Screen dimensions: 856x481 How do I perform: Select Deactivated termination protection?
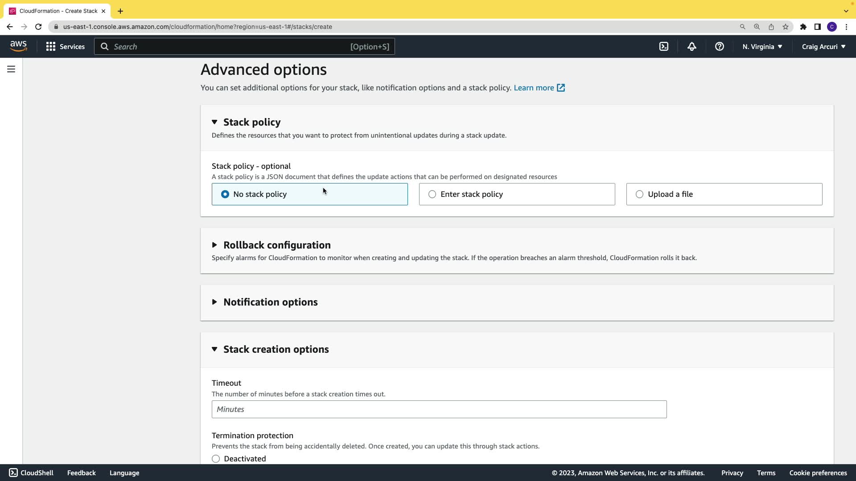[216, 459]
